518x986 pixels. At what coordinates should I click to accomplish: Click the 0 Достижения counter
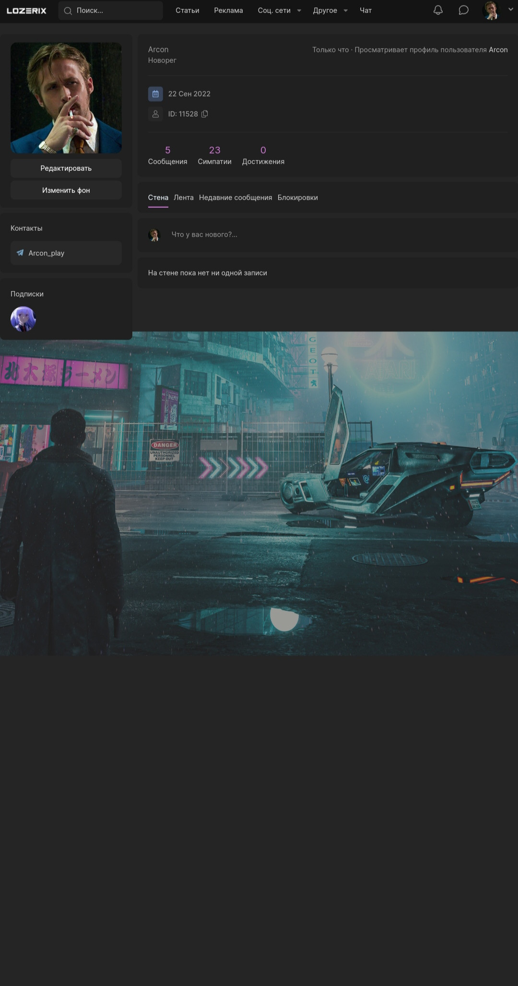[x=263, y=155]
